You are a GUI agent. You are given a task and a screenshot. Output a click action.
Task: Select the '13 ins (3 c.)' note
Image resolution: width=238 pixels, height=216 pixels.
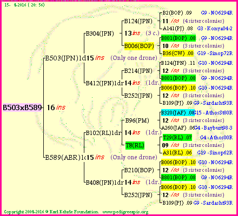coord(142,33)
